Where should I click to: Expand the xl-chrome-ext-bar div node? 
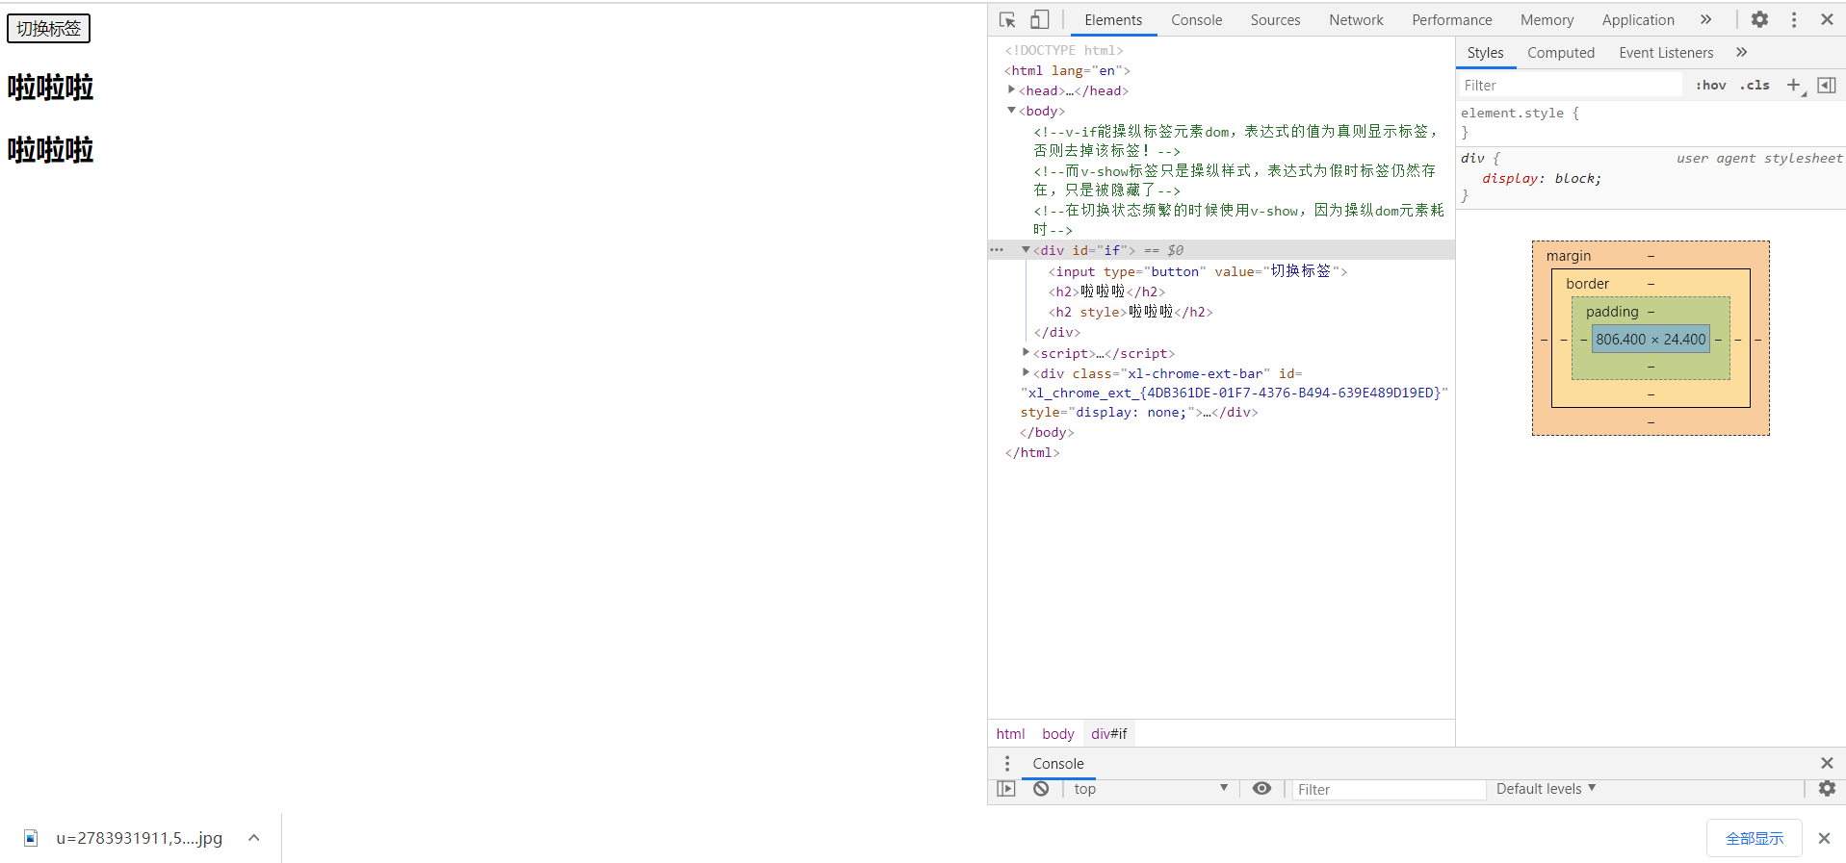1026,372
